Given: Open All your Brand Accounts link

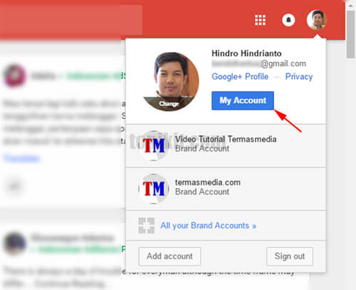Looking at the screenshot, I should coord(208,226).
